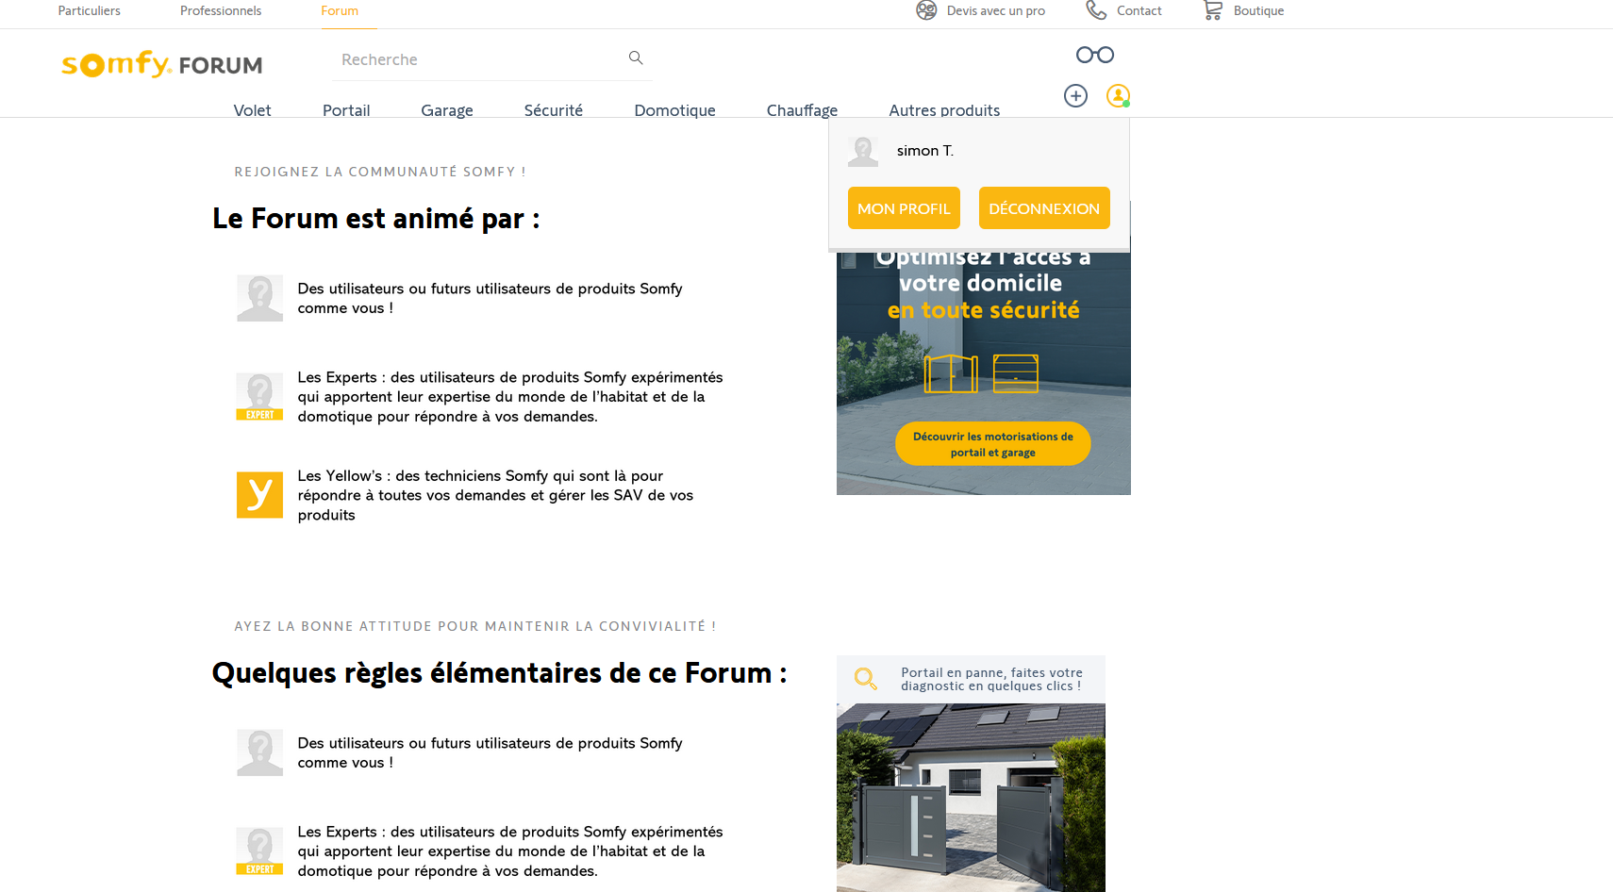1613x892 pixels.
Task: Expand the Autres produits menu
Action: pos(943,110)
